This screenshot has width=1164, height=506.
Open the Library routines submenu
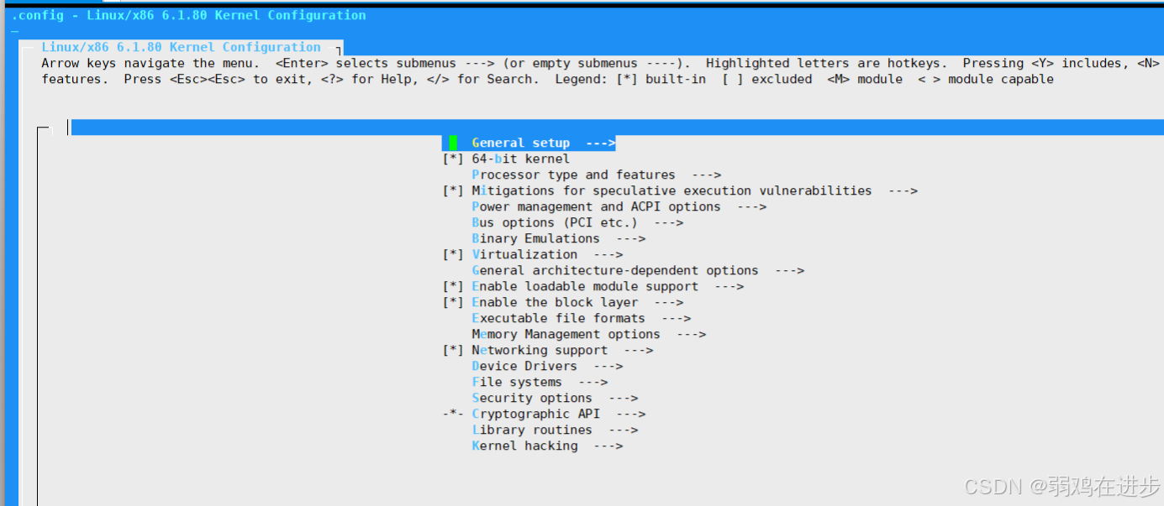point(556,430)
